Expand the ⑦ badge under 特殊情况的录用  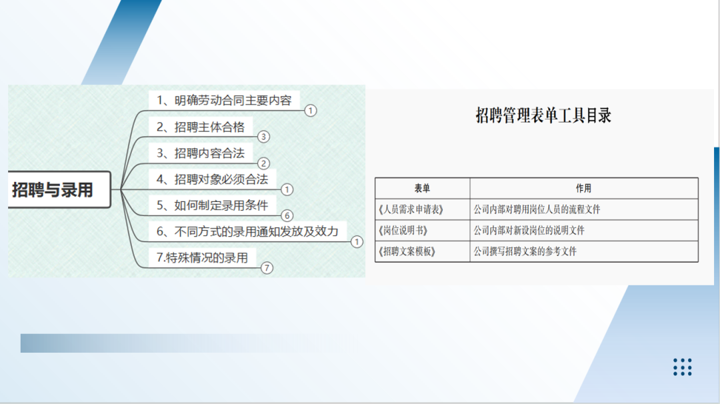[268, 267]
